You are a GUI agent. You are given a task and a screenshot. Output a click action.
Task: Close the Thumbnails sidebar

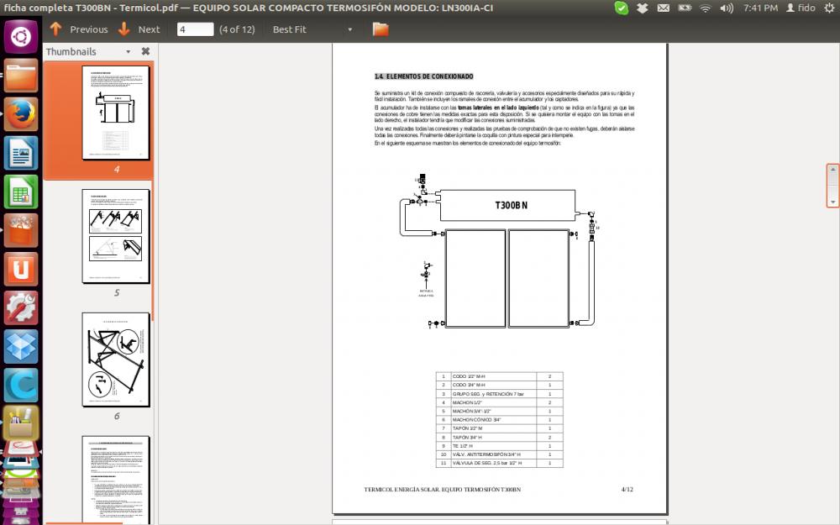coord(145,51)
